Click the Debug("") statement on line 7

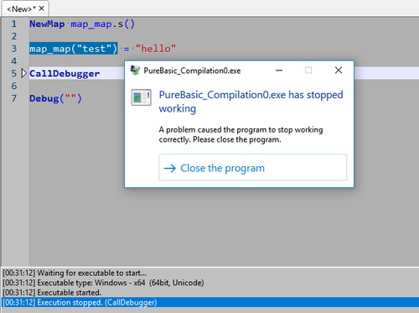55,98
